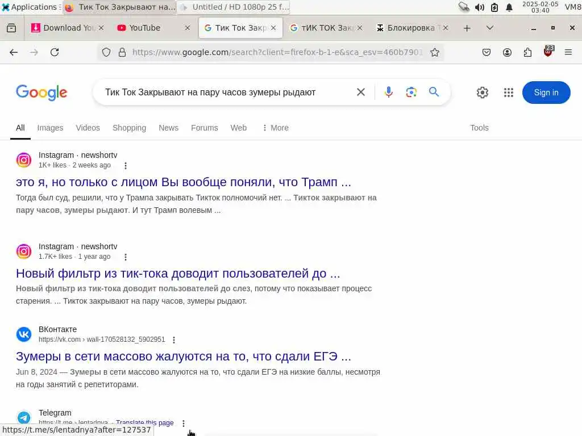This screenshot has height=436, width=582.
Task: Search by image with Google Lens
Action: [x=411, y=92]
